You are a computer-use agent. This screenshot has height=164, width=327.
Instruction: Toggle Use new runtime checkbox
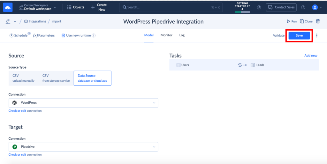point(64,35)
